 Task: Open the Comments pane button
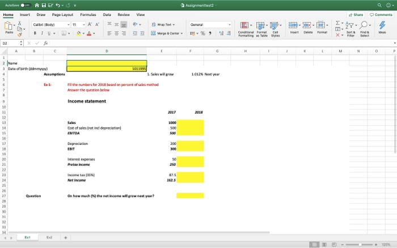click(x=381, y=15)
